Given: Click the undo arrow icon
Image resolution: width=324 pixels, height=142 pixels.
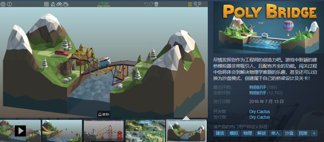Looking at the screenshot, I should [x=146, y=4].
